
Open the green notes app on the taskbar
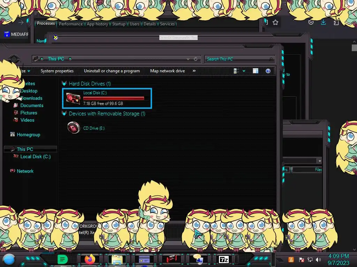[x=62, y=259]
